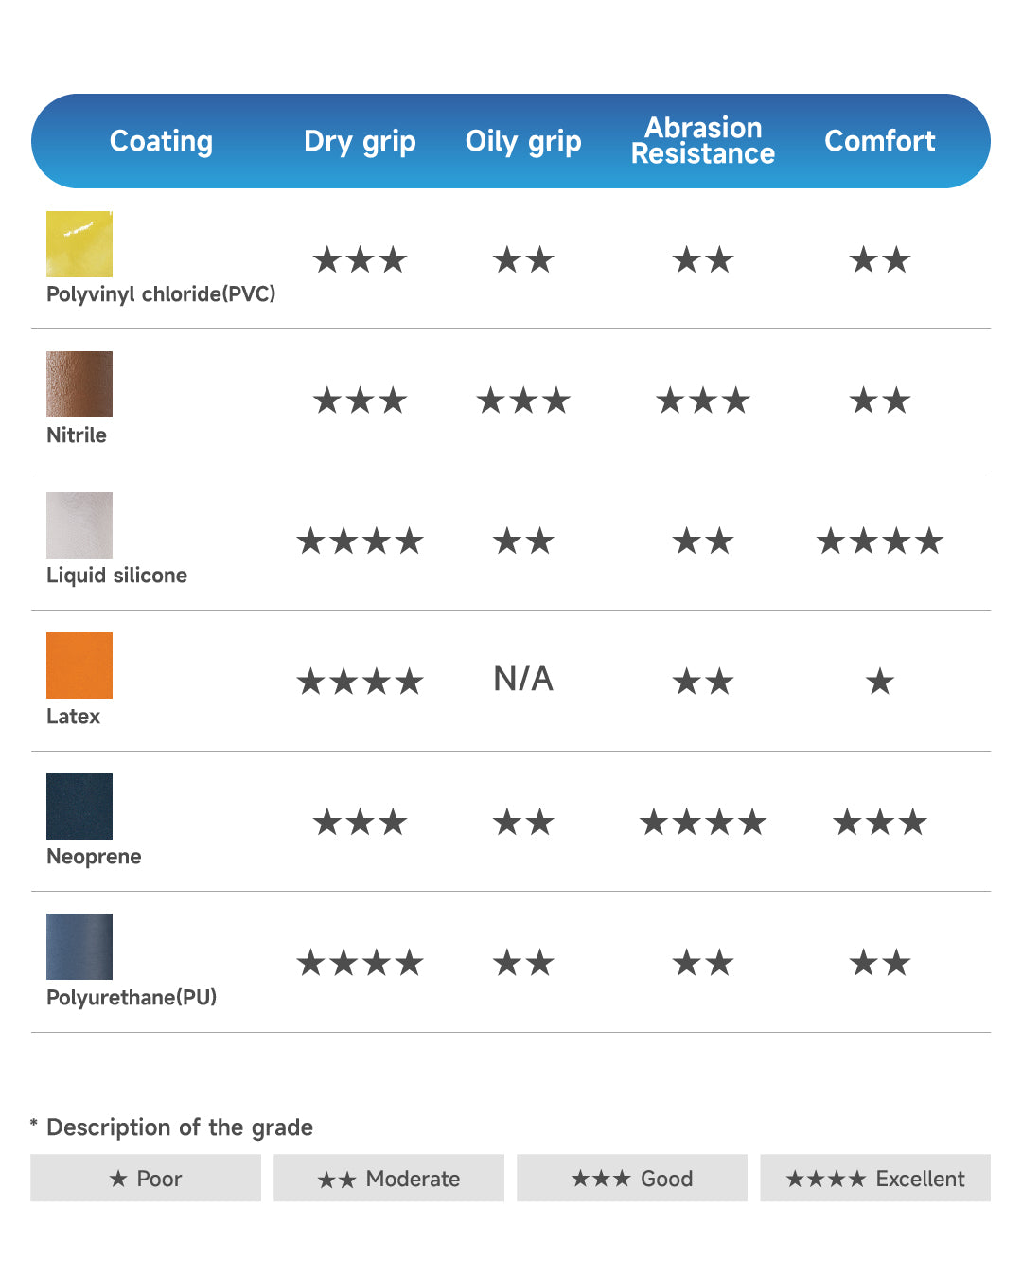Select the Dry grip column header
This screenshot has height=1278, width=1022.
pos(360,142)
